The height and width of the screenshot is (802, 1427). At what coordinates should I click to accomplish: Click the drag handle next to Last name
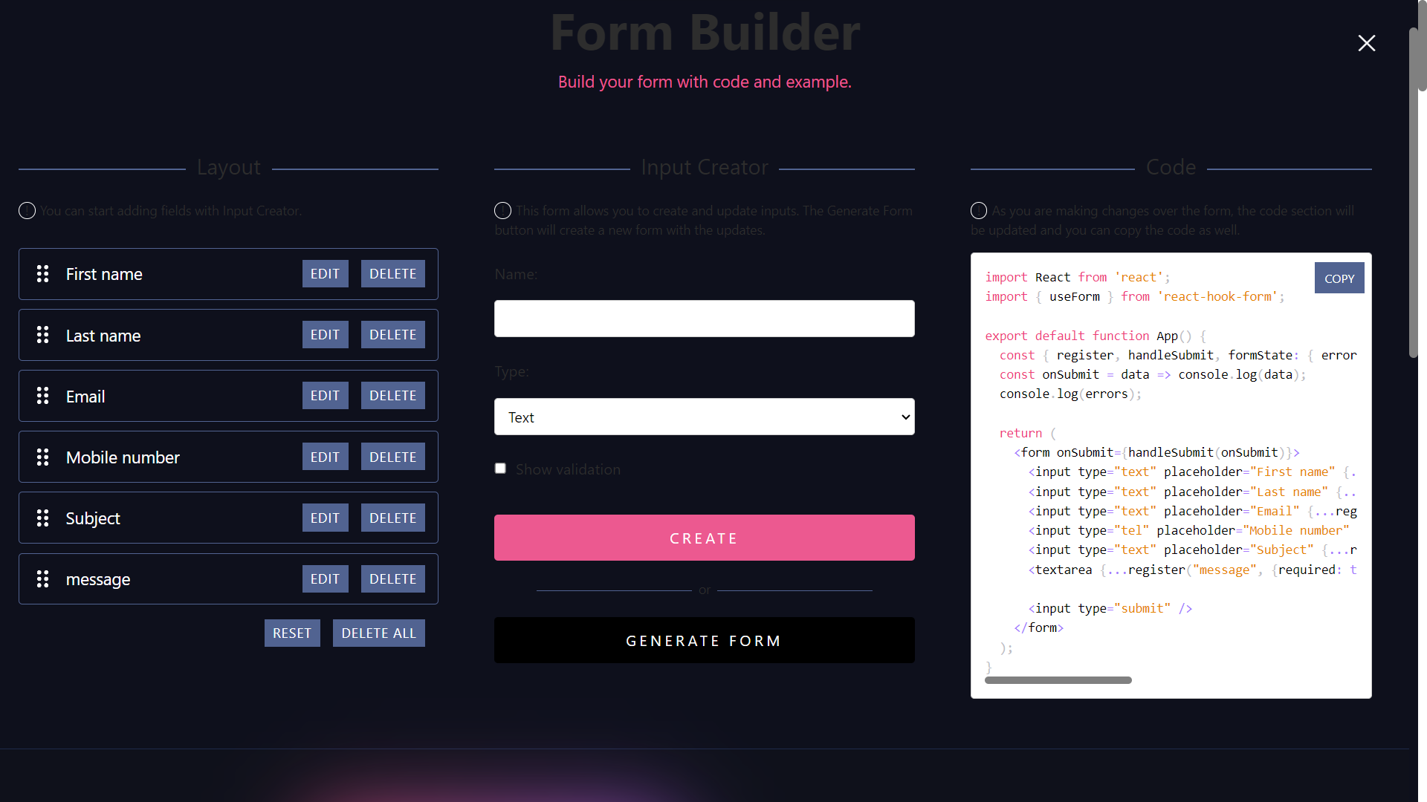(x=42, y=335)
